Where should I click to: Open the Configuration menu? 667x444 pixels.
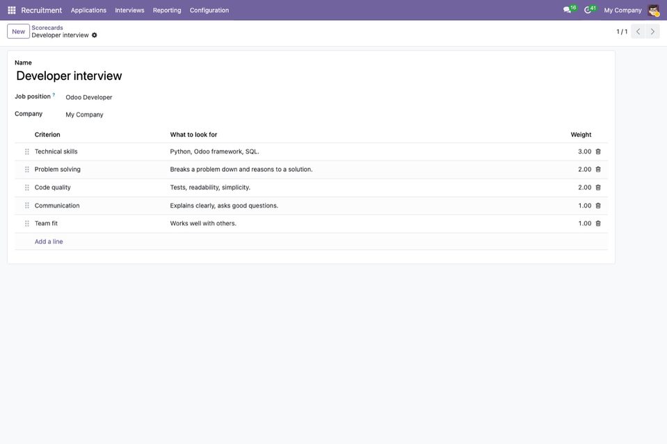[x=209, y=10]
